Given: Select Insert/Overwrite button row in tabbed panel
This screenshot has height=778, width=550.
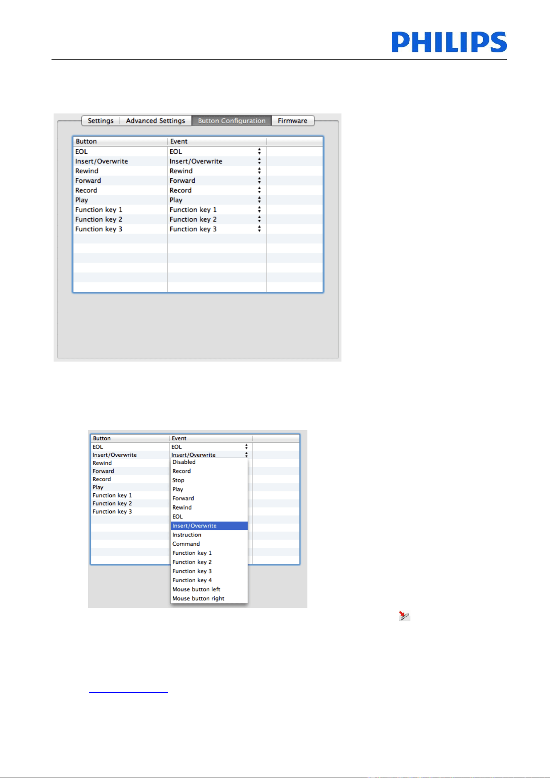Looking at the screenshot, I should click(120, 161).
